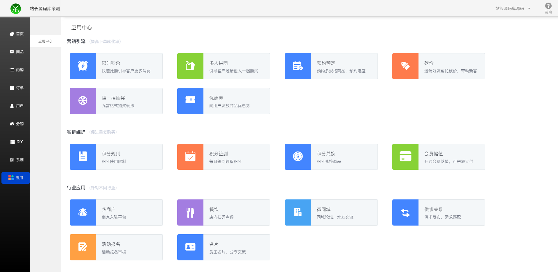Image resolution: width=558 pixels, height=272 pixels.
Task: Open the 砍价 app title
Action: tap(429, 63)
